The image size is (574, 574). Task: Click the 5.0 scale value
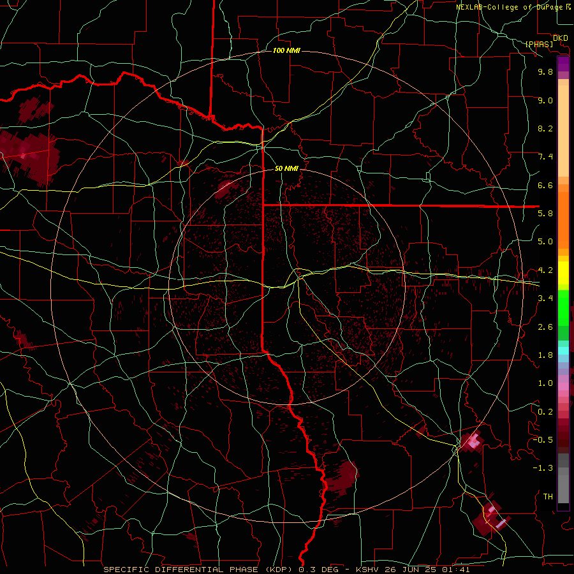tap(545, 242)
